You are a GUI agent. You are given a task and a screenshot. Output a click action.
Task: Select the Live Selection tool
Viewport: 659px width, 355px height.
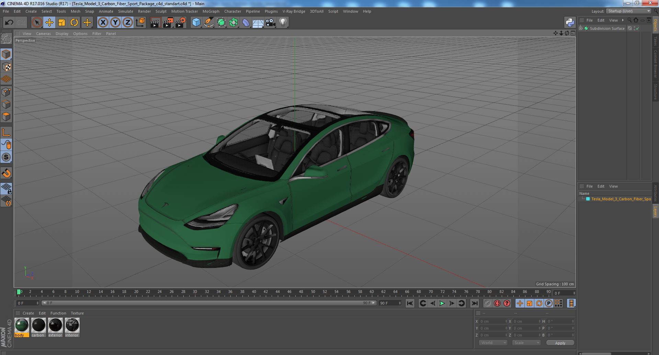click(37, 23)
